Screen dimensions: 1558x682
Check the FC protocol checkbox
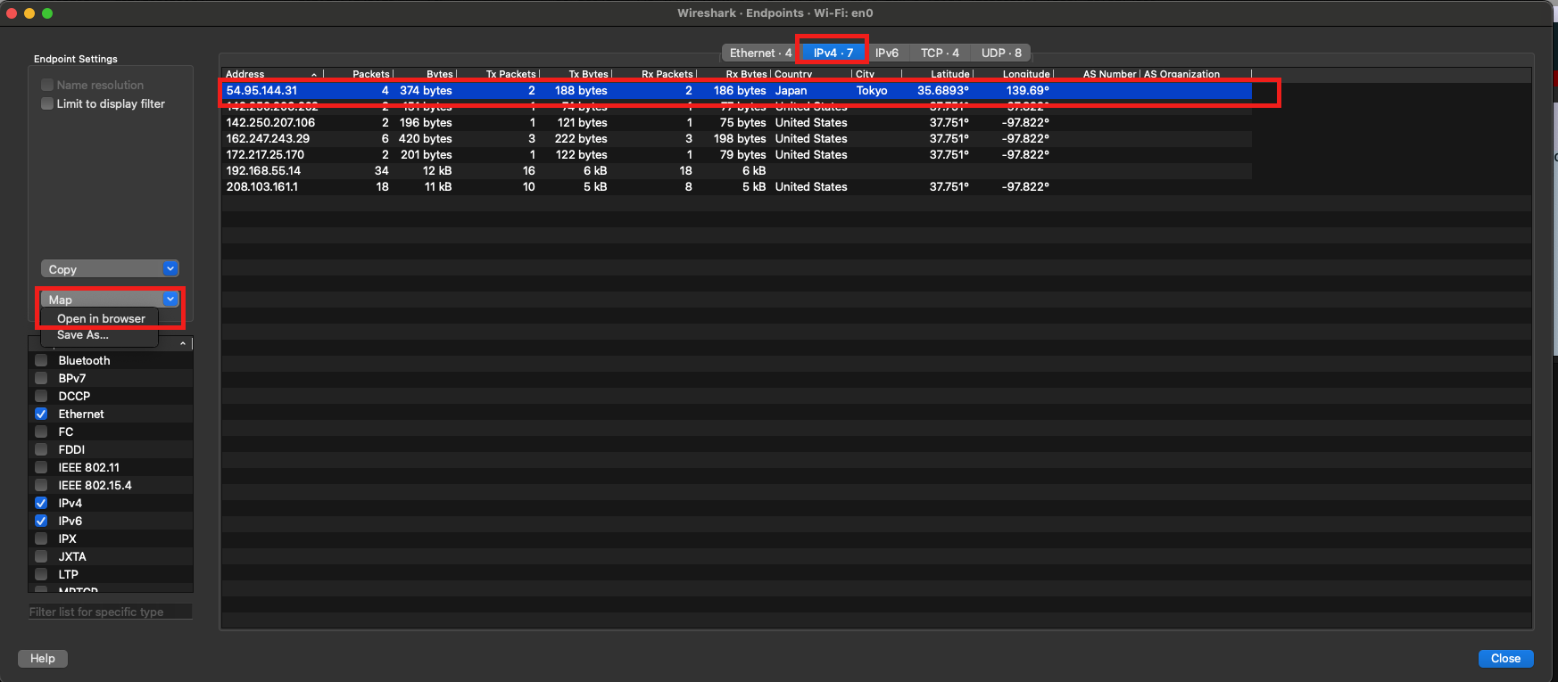point(41,431)
